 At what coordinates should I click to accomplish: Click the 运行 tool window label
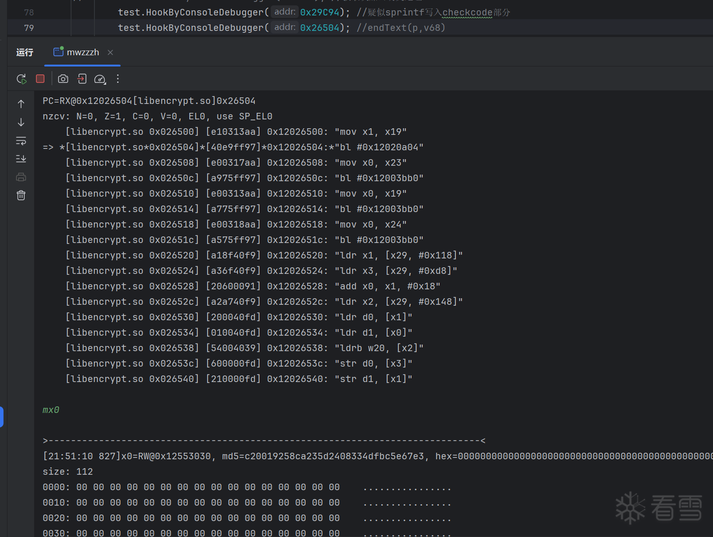click(x=25, y=52)
